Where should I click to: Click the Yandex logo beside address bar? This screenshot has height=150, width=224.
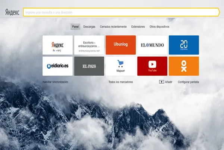[12, 12]
